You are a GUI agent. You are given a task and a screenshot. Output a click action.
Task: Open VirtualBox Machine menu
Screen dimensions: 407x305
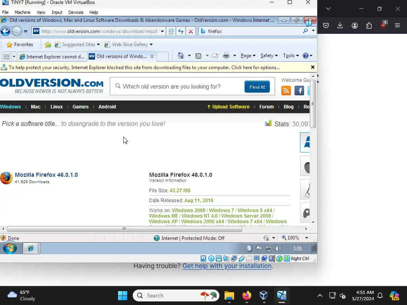(x=22, y=12)
